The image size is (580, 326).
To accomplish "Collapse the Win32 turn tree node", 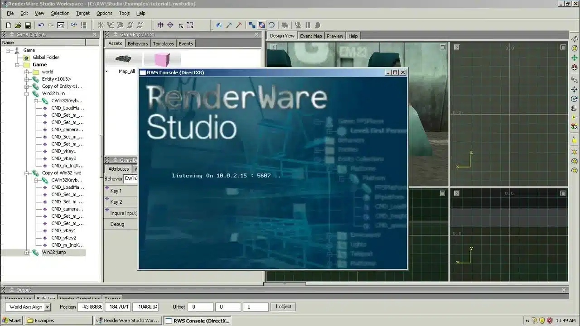I will (27, 94).
